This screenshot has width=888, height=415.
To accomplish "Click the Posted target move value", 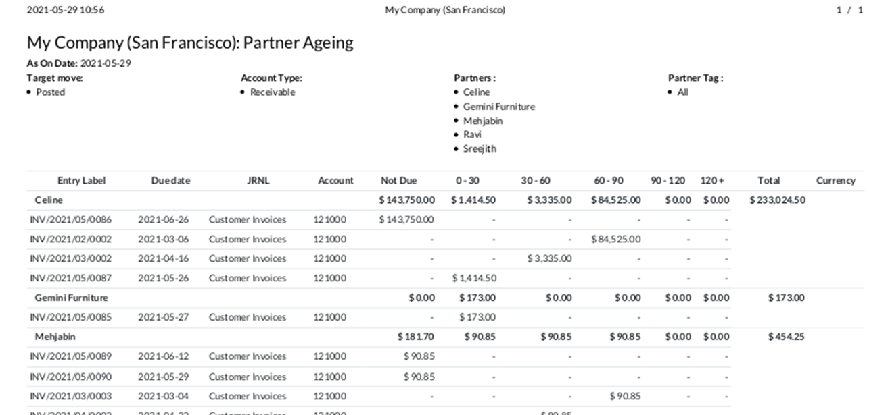I will coord(50,92).
